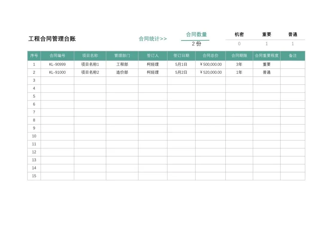Viewport: 323px width, 227px height.
Task: Select the contract count value 2 份
Action: pyautogui.click(x=196, y=44)
